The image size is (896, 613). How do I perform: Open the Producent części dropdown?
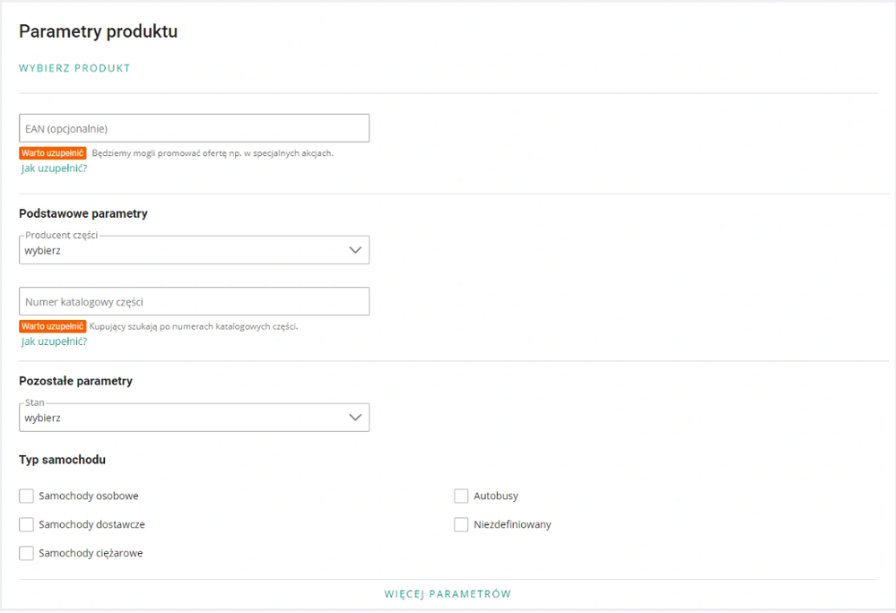tap(195, 250)
